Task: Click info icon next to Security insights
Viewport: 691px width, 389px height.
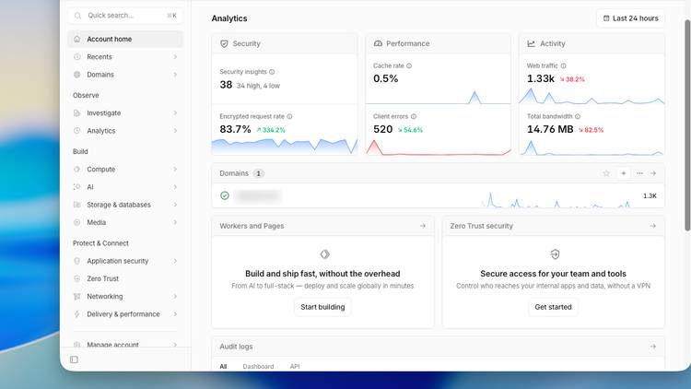Action: click(x=272, y=72)
